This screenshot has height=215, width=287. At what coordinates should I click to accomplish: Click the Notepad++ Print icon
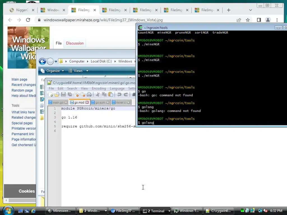click(x=89, y=95)
